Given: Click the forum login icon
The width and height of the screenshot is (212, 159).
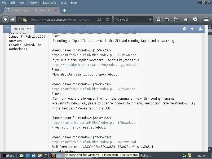Looking at the screenshot, I should click(x=193, y=29).
